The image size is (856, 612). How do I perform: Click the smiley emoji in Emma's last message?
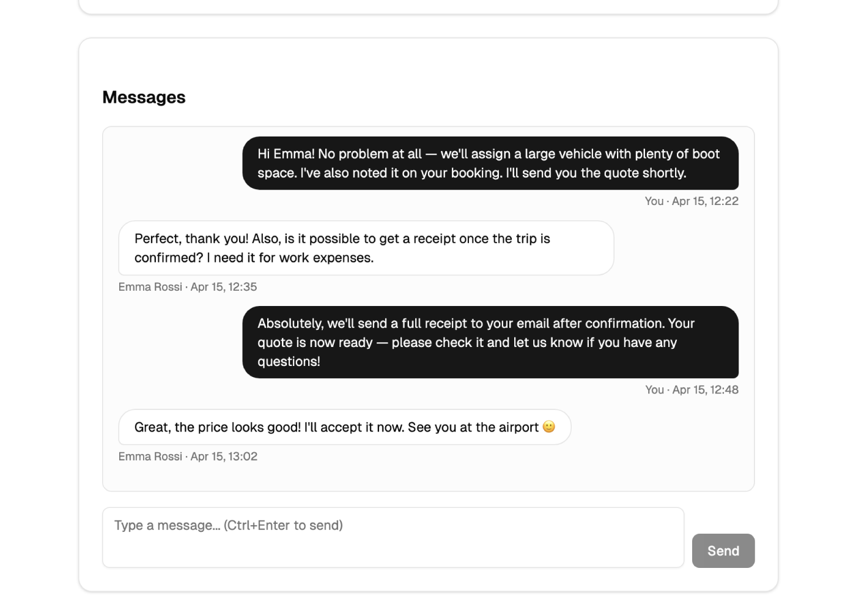[549, 427]
